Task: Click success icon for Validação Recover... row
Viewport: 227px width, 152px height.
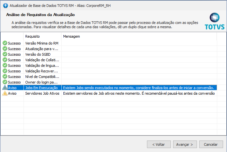Action: tap(5, 71)
